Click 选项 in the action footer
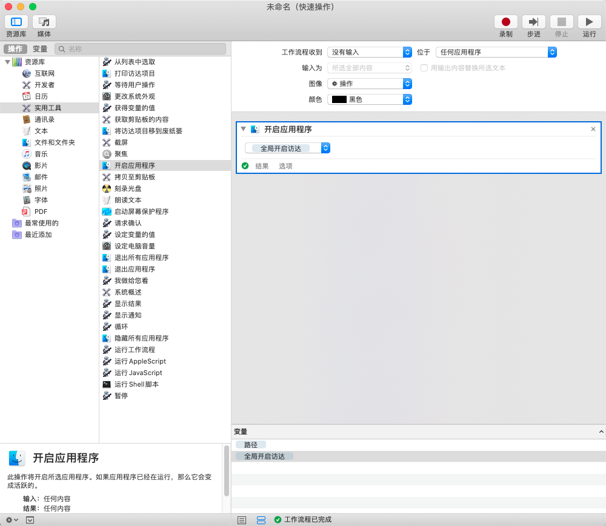The image size is (606, 526). [x=285, y=166]
